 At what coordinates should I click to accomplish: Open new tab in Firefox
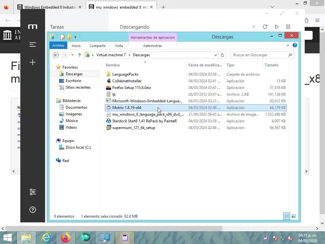163,7
